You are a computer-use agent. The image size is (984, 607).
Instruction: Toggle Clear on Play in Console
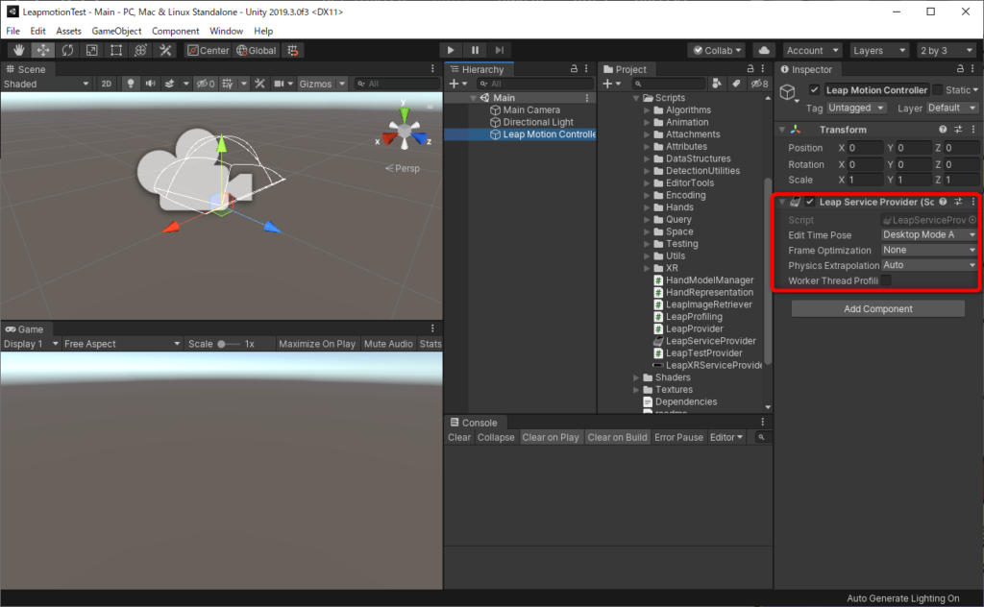551,437
